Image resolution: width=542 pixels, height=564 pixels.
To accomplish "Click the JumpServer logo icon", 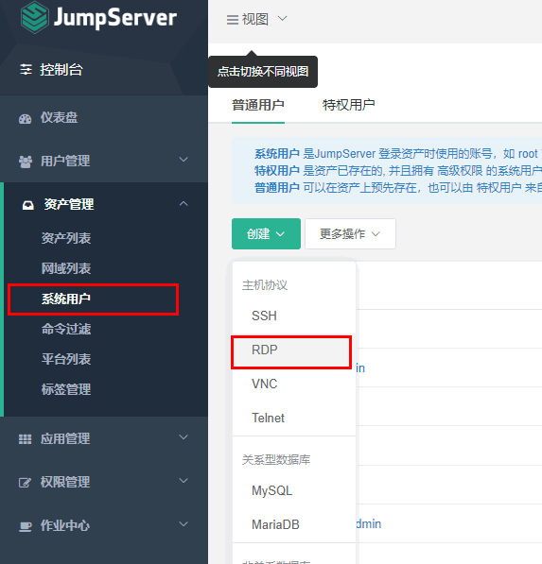I will [34, 18].
